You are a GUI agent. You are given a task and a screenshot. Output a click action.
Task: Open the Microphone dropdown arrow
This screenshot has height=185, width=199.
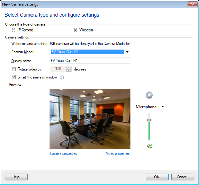click(163, 107)
